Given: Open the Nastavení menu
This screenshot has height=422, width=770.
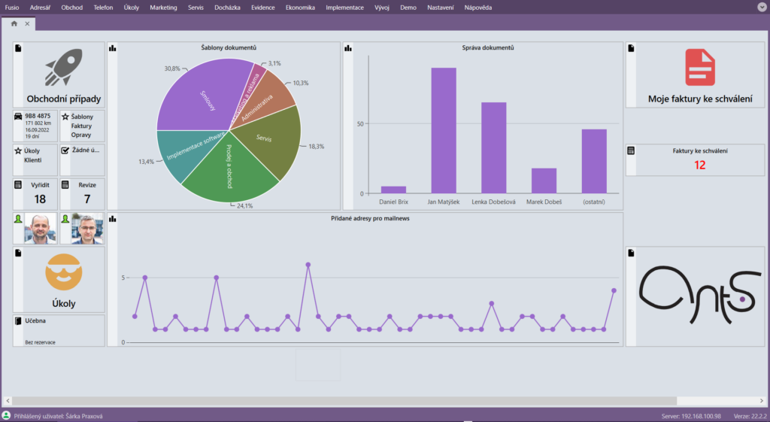Looking at the screenshot, I should [440, 7].
